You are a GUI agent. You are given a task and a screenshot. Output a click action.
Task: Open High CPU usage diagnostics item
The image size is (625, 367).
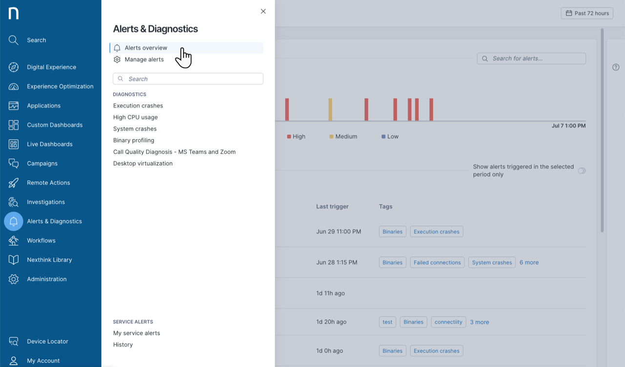click(x=135, y=117)
